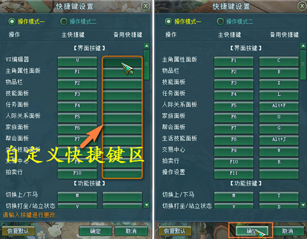Click right panel scrollbar up arrow
Viewport: 307px width, 239px height.
[303, 46]
